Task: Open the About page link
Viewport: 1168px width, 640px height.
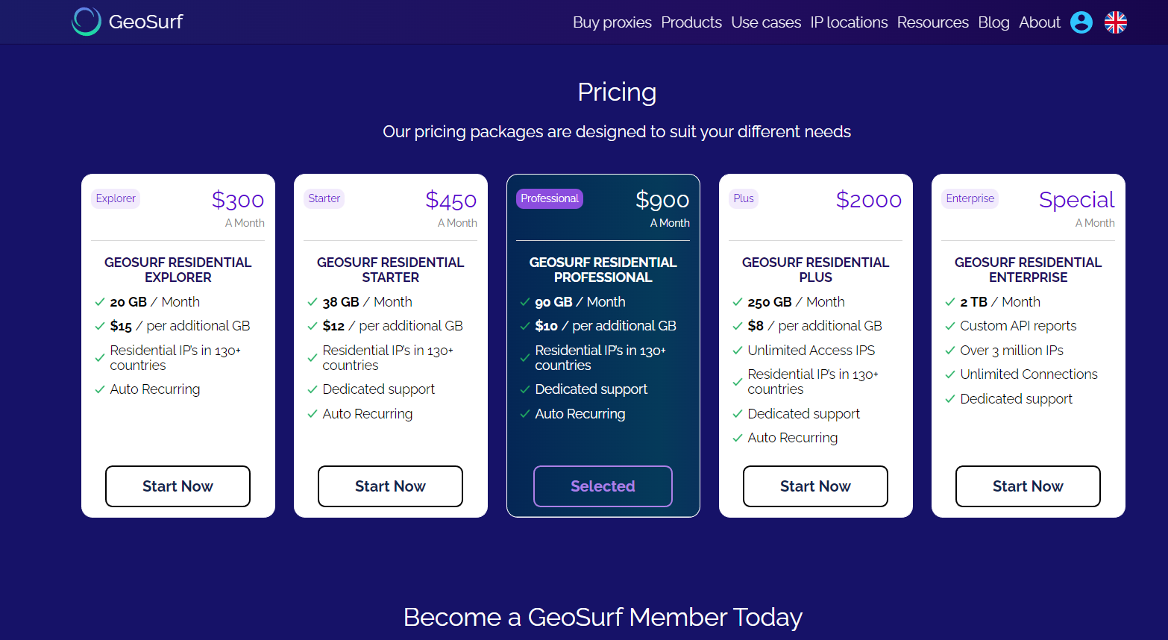Action: pos(1039,22)
